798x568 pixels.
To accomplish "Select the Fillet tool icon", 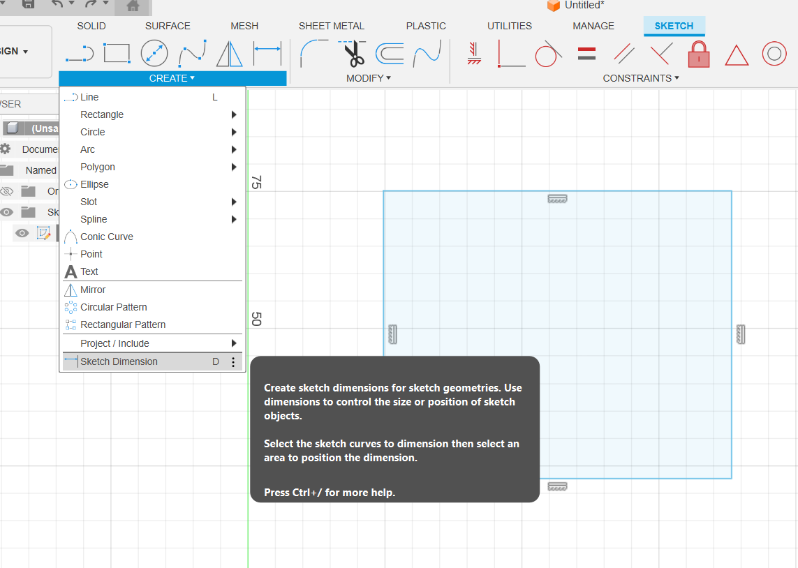I will tap(315, 54).
